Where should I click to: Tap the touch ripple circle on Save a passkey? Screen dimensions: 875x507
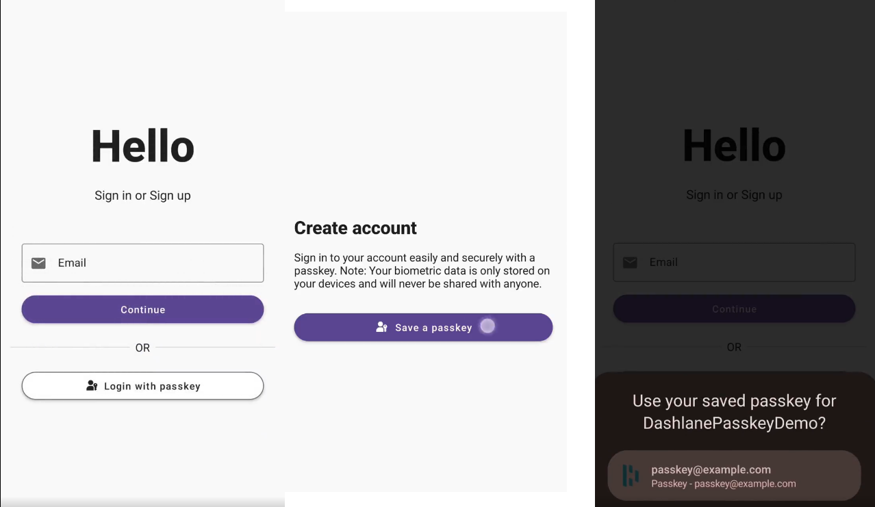tap(487, 326)
